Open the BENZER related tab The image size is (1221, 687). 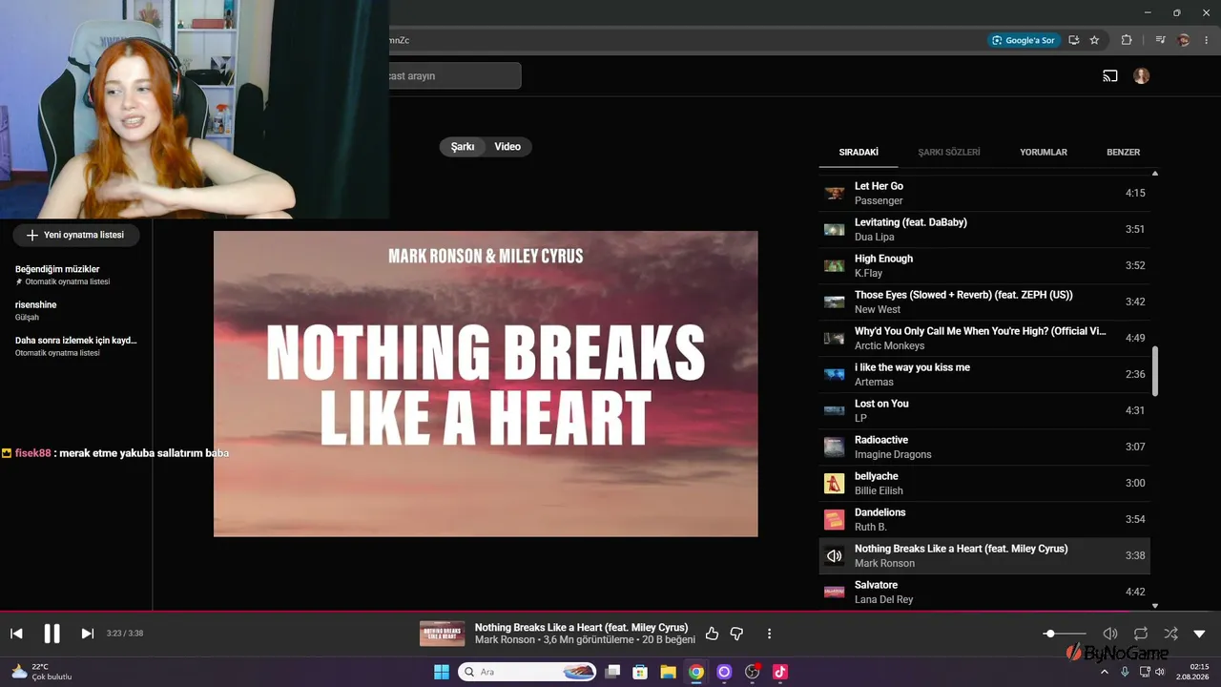pyautogui.click(x=1123, y=152)
